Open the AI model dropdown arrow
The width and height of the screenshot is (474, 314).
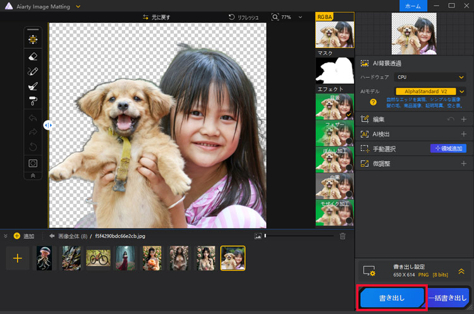click(461, 91)
